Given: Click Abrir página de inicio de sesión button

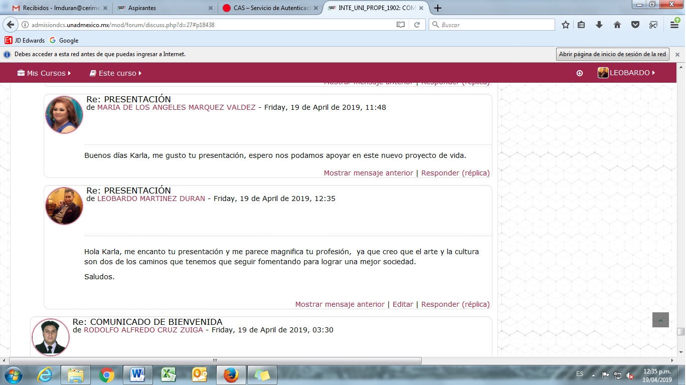Looking at the screenshot, I should pyautogui.click(x=612, y=54).
